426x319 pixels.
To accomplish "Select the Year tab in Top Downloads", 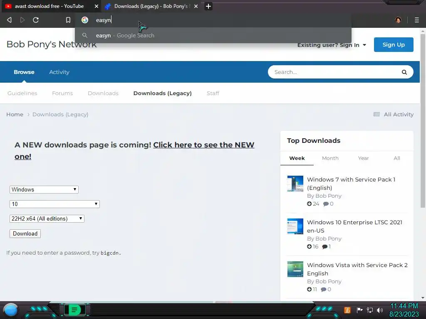I will pyautogui.click(x=363, y=158).
